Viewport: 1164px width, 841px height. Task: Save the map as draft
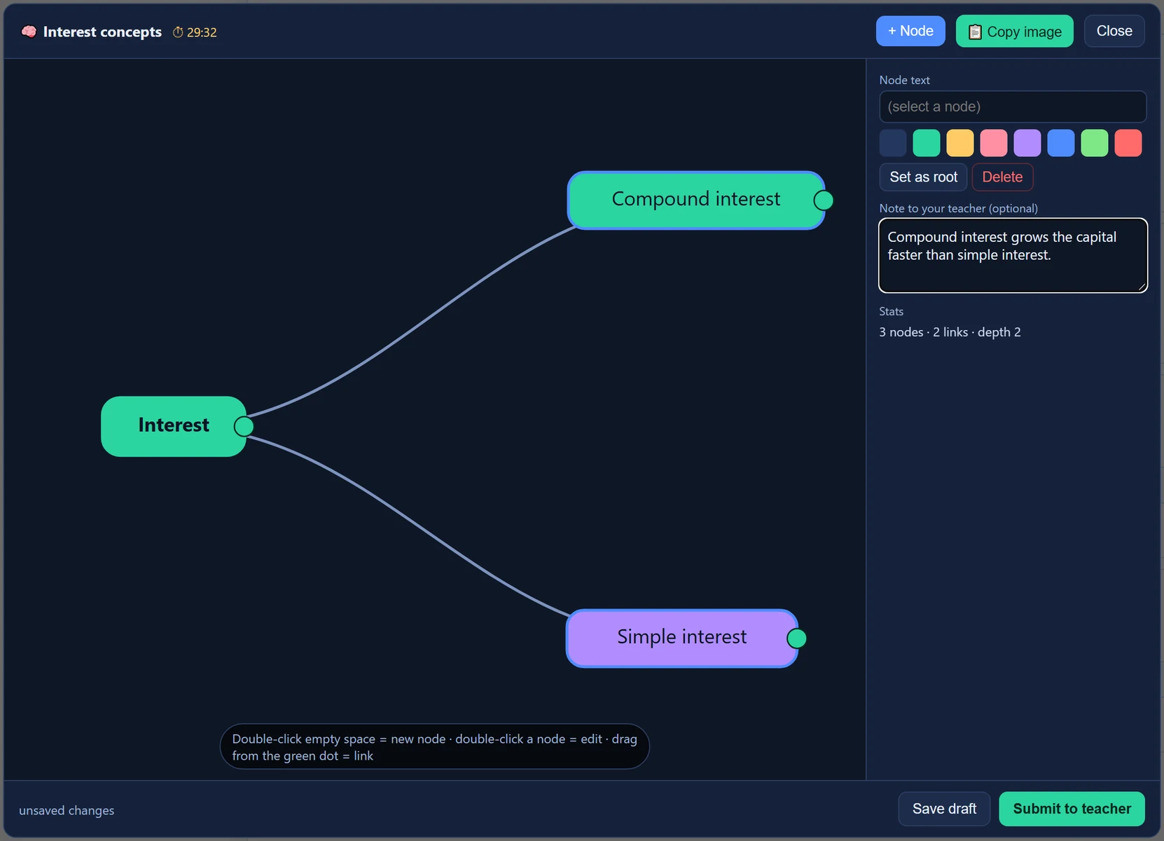pyautogui.click(x=944, y=809)
